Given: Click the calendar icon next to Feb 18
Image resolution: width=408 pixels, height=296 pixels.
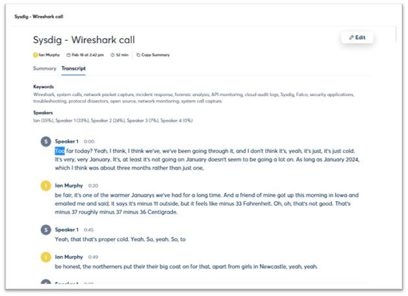Looking at the screenshot, I should click(68, 55).
